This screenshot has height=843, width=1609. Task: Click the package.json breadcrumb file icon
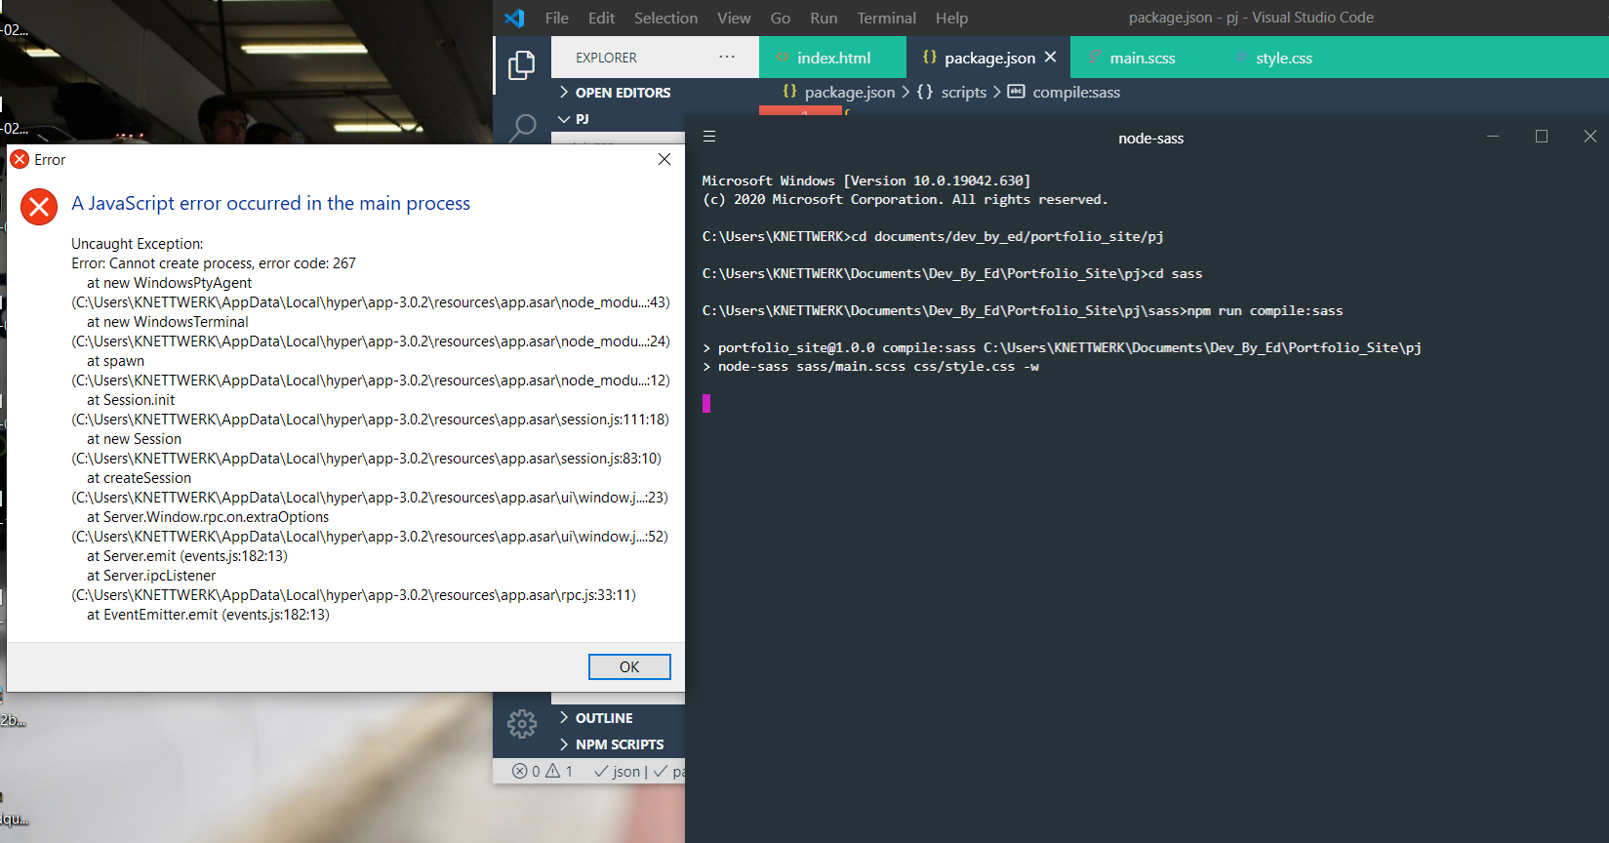pyautogui.click(x=789, y=91)
